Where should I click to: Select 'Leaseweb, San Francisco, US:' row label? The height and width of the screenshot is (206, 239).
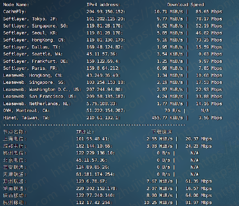pyautogui.click(x=40, y=97)
